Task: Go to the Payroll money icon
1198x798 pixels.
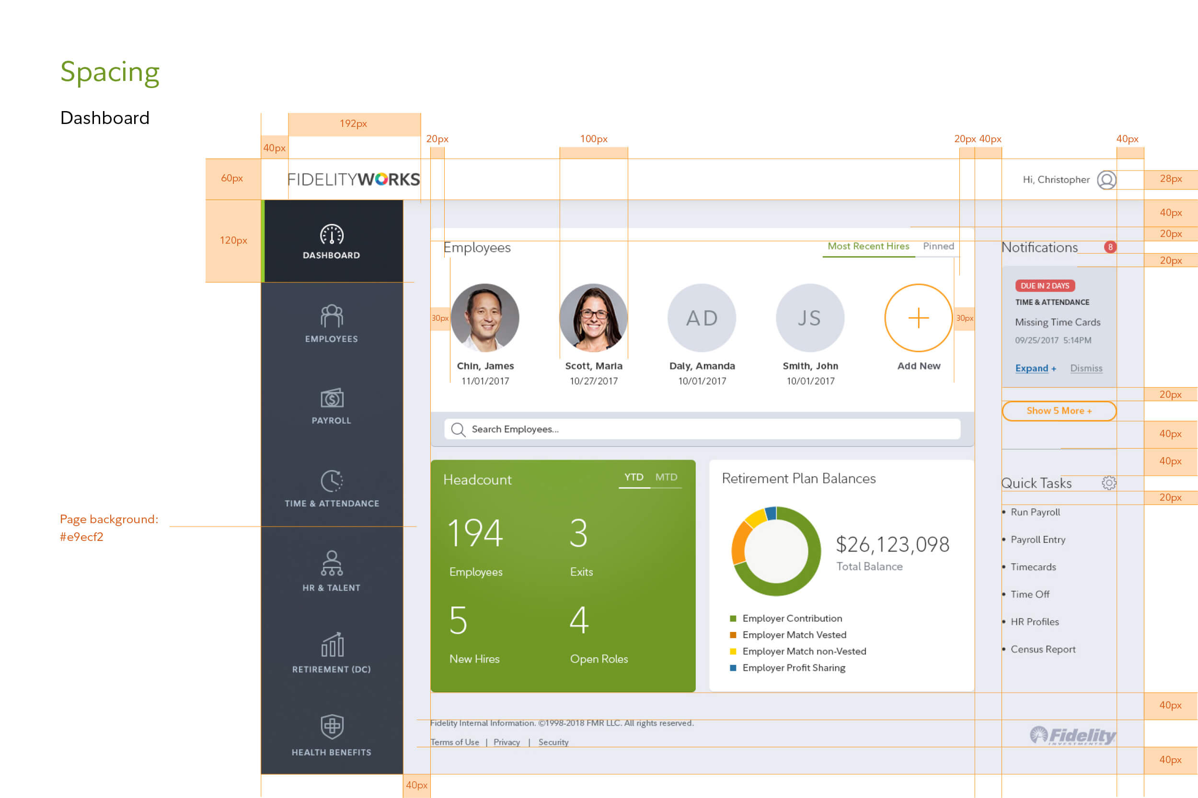Action: pyautogui.click(x=332, y=398)
